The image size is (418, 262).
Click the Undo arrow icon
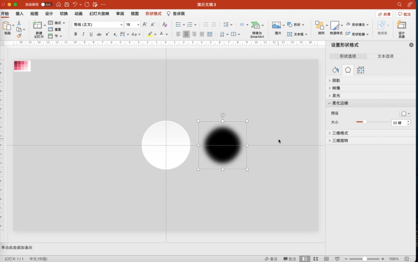point(75,5)
